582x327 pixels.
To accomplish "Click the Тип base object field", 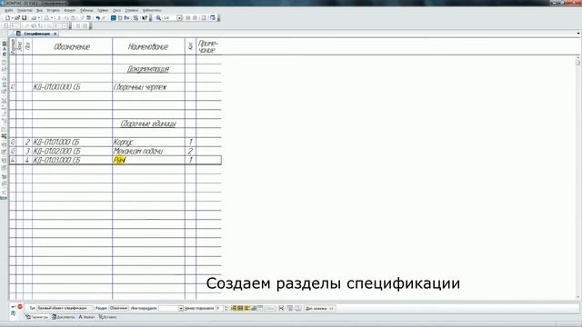I will tap(65, 308).
